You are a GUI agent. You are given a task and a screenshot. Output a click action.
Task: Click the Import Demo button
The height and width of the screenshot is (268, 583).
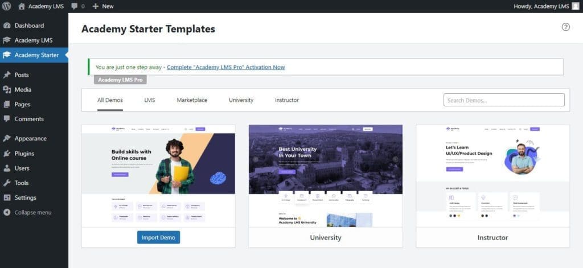[x=158, y=237]
